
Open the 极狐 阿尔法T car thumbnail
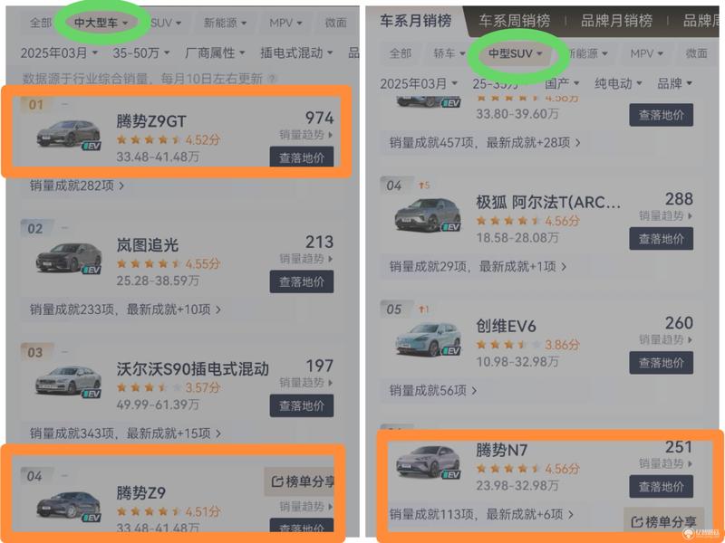(x=428, y=215)
